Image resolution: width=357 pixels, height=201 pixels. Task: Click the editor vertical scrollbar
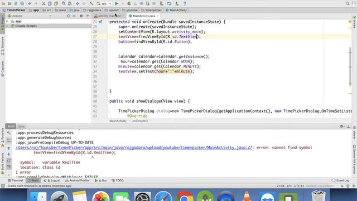point(350,66)
